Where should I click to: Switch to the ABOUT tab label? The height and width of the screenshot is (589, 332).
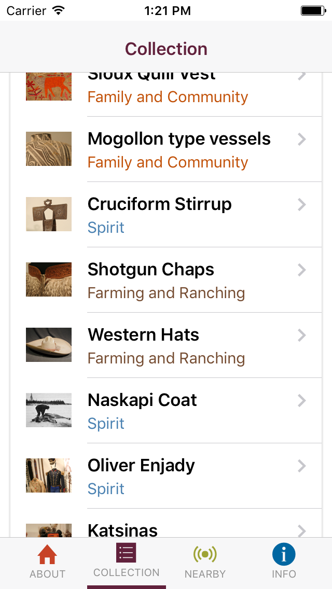[x=47, y=574]
